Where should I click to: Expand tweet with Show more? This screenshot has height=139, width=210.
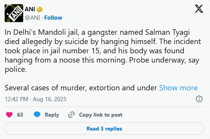(178, 88)
